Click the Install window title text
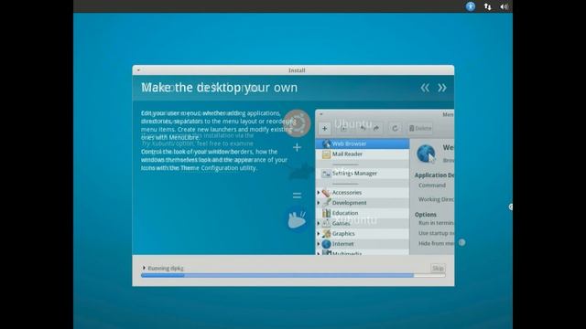Image resolution: width=586 pixels, height=329 pixels. pos(297,70)
